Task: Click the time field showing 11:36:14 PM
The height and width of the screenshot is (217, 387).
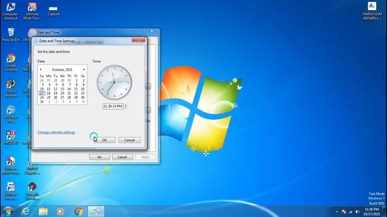Action: click(x=112, y=106)
